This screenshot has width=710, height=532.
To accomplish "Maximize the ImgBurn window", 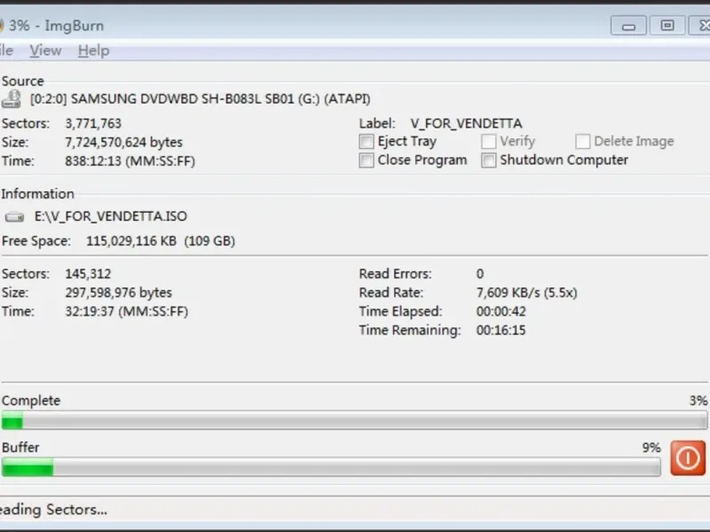I will point(667,26).
